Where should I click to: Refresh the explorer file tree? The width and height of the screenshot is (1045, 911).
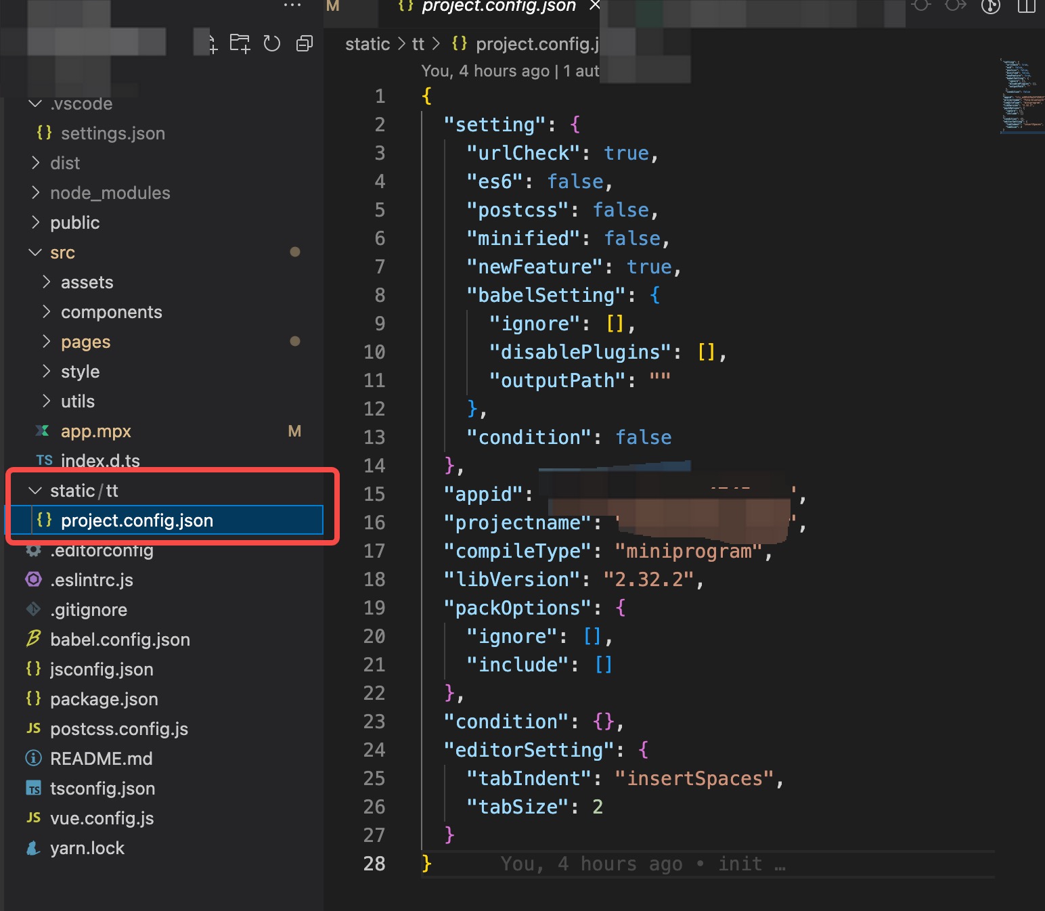272,44
